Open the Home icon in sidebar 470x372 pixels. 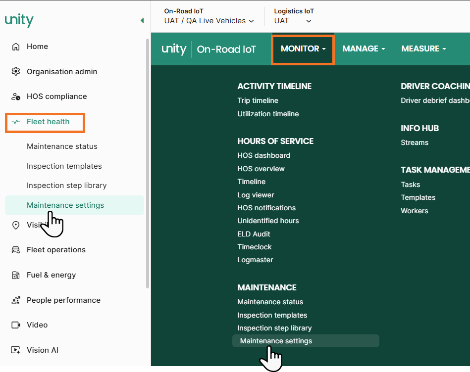[16, 46]
